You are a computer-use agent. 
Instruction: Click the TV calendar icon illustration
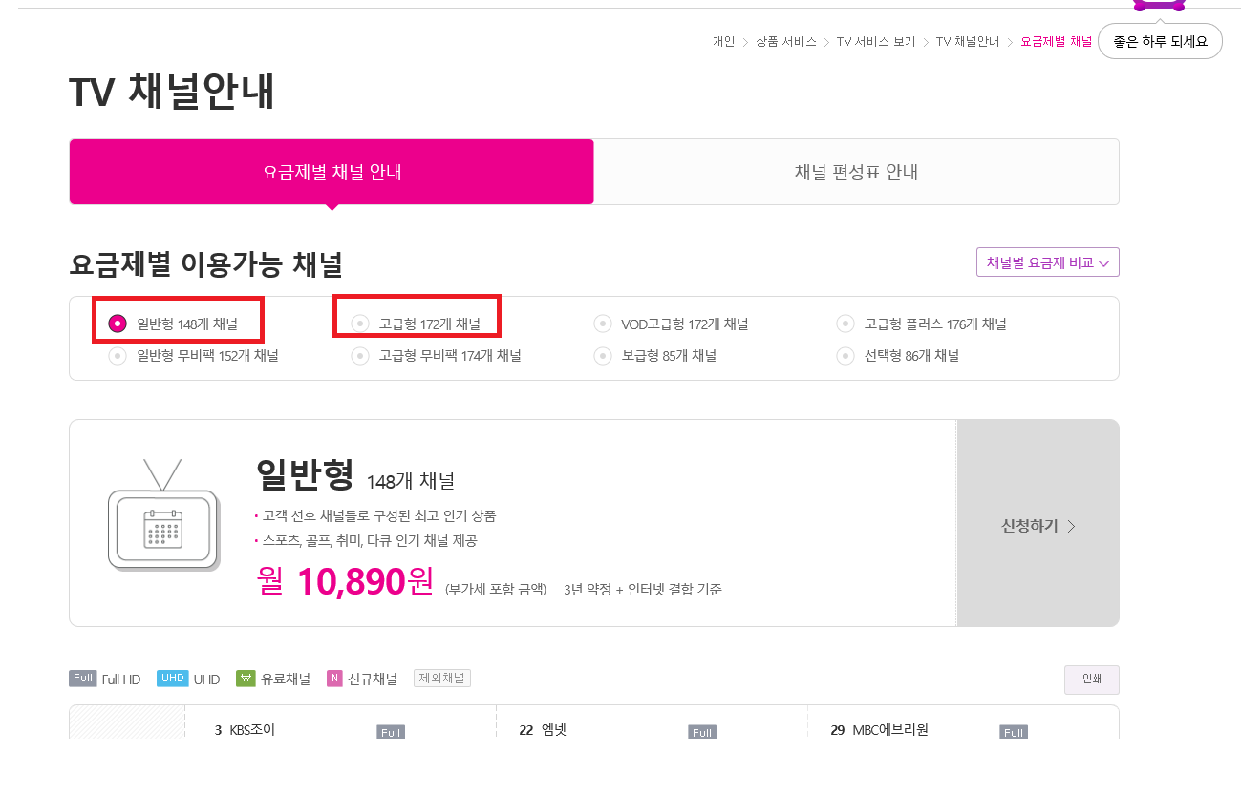[x=162, y=523]
